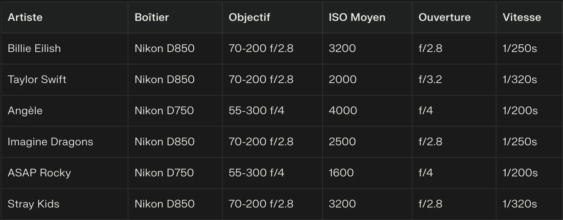This screenshot has height=220, width=563.
Task: Click the Ouverture column header
Action: click(x=444, y=17)
